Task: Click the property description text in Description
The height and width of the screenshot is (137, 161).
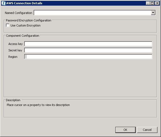Action: 38,105
